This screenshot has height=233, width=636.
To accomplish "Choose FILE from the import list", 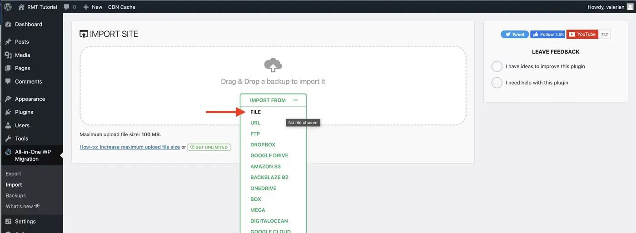I will (256, 112).
